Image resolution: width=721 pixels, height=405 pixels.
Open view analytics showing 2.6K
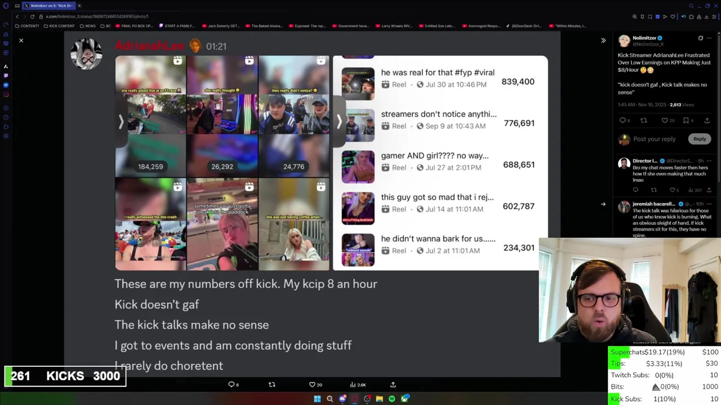(358, 385)
